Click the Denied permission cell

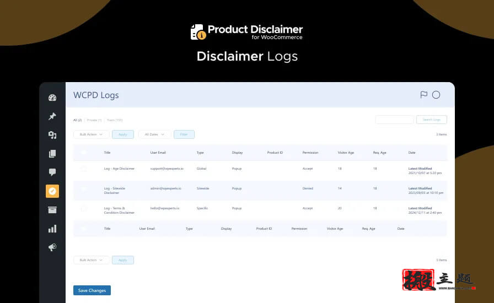(308, 188)
